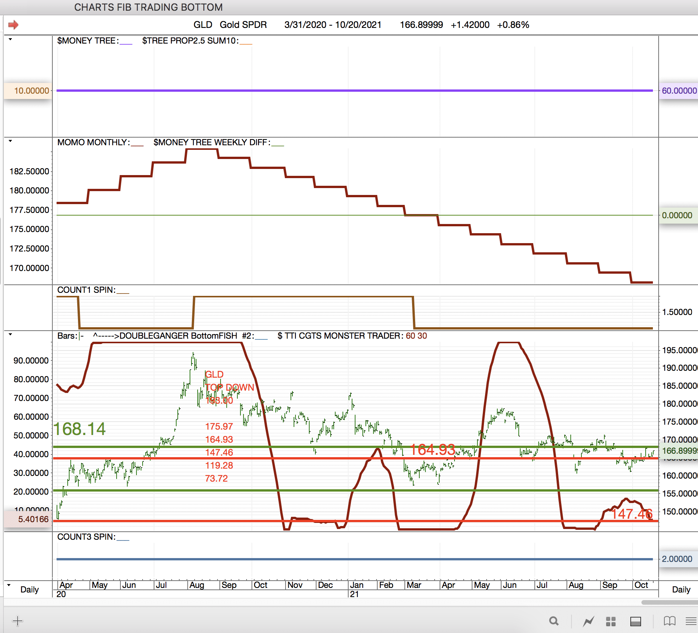
Task: Click the Aug month marker following Jul 2020
Action: click(197, 585)
